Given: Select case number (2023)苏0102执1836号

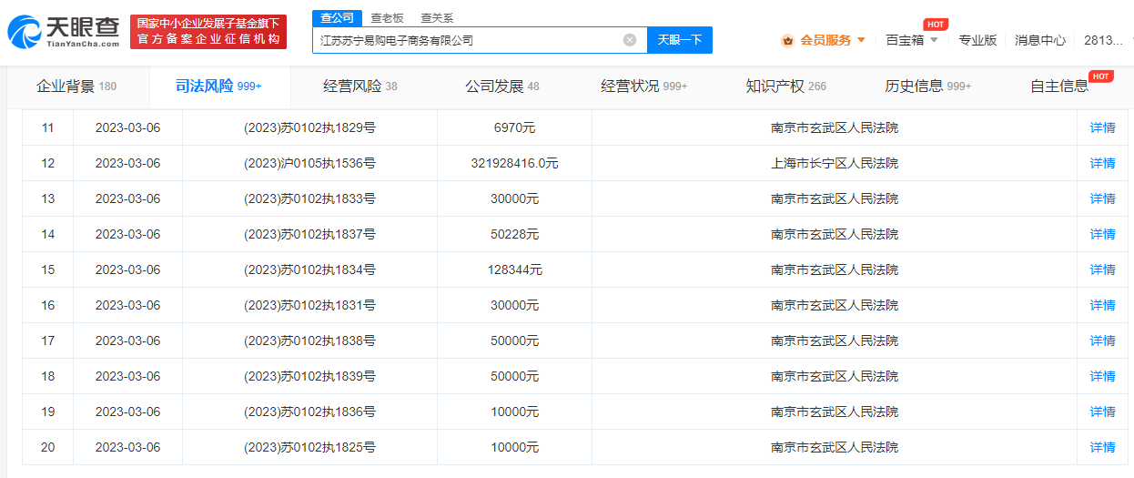Looking at the screenshot, I should pyautogui.click(x=309, y=412).
